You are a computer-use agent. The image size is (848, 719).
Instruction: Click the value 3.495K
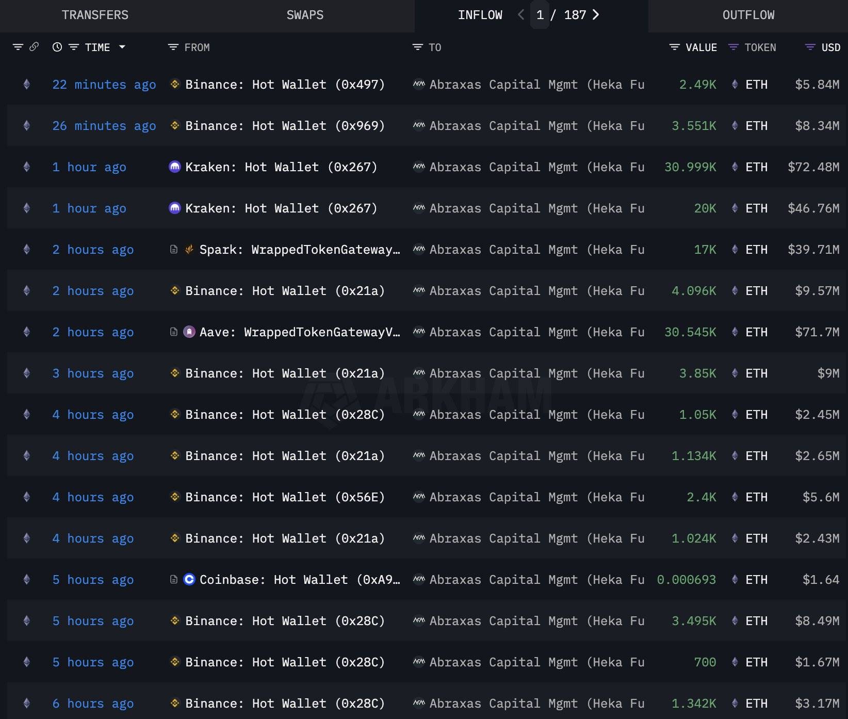tap(694, 621)
